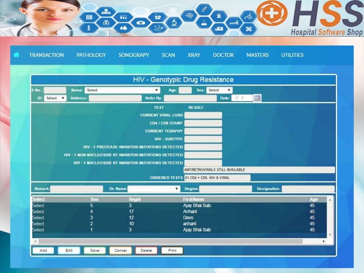This screenshot has width=364, height=273.
Task: Click the horizontal scrollbar under the patient grid
Action: click(x=171, y=241)
